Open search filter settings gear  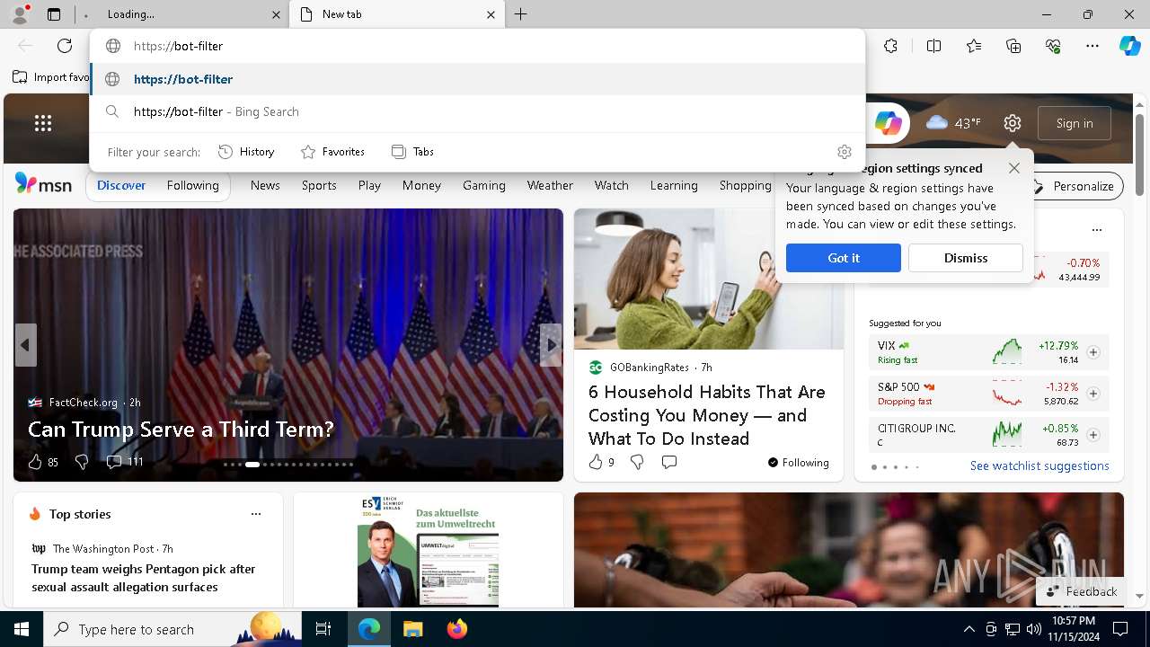point(844,152)
